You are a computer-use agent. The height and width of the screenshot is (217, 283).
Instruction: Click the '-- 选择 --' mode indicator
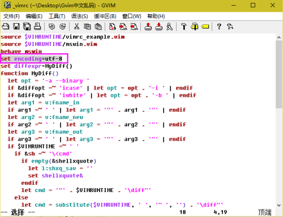click(18, 212)
